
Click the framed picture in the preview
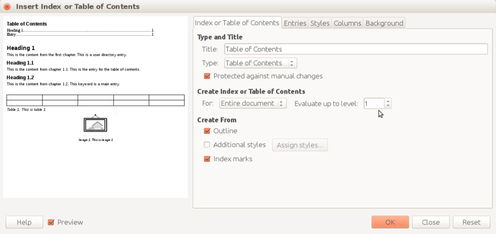(95, 124)
